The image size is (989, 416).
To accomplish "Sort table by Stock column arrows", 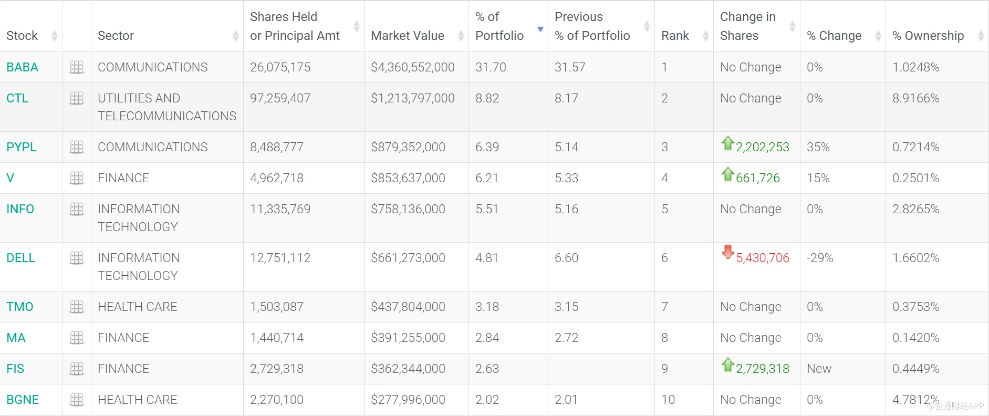I will click(x=54, y=36).
